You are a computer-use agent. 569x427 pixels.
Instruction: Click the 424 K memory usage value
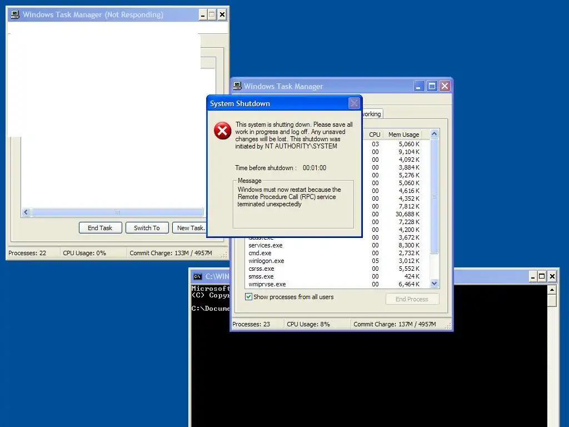[412, 277]
